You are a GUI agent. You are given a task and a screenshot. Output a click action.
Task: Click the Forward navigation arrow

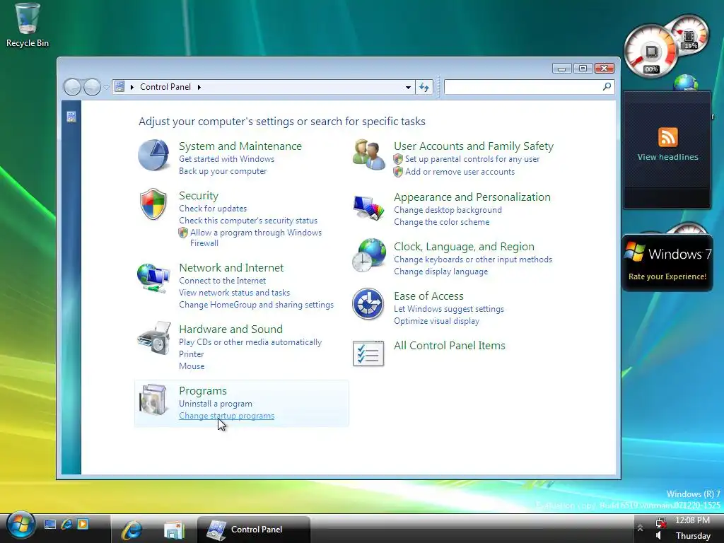93,87
